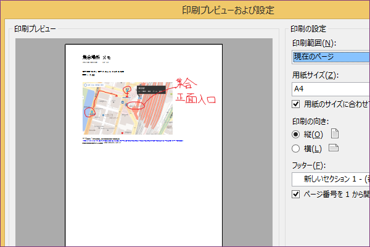The height and width of the screenshot is (247, 370).
Task: Select the 横 landscape orientation radio button
Action: (295, 149)
